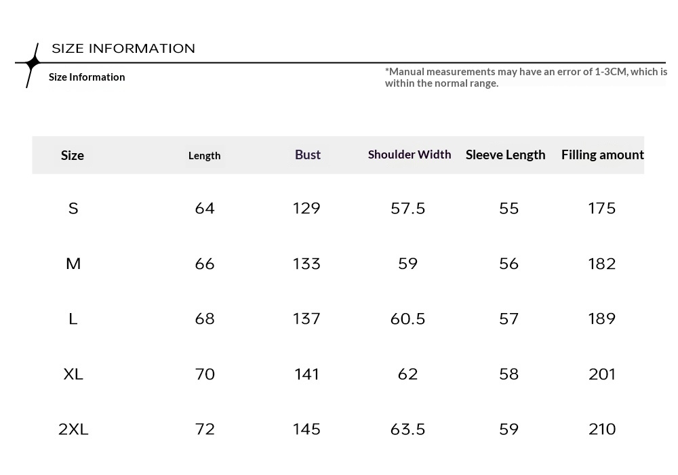678x475 pixels.
Task: Select the Sleeve Length column header
Action: pyautogui.click(x=506, y=154)
